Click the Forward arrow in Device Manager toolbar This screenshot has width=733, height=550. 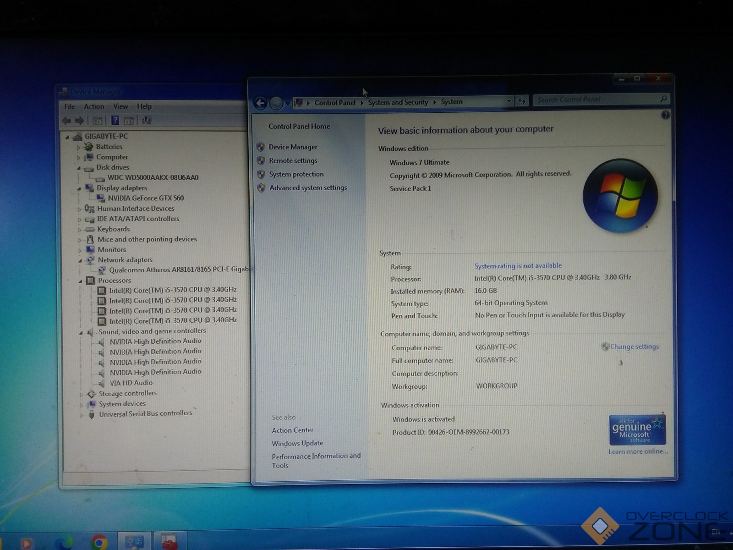point(80,121)
